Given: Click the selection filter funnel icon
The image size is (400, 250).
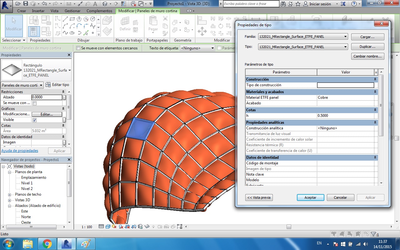Looking at the screenshot, I should [x=373, y=234].
